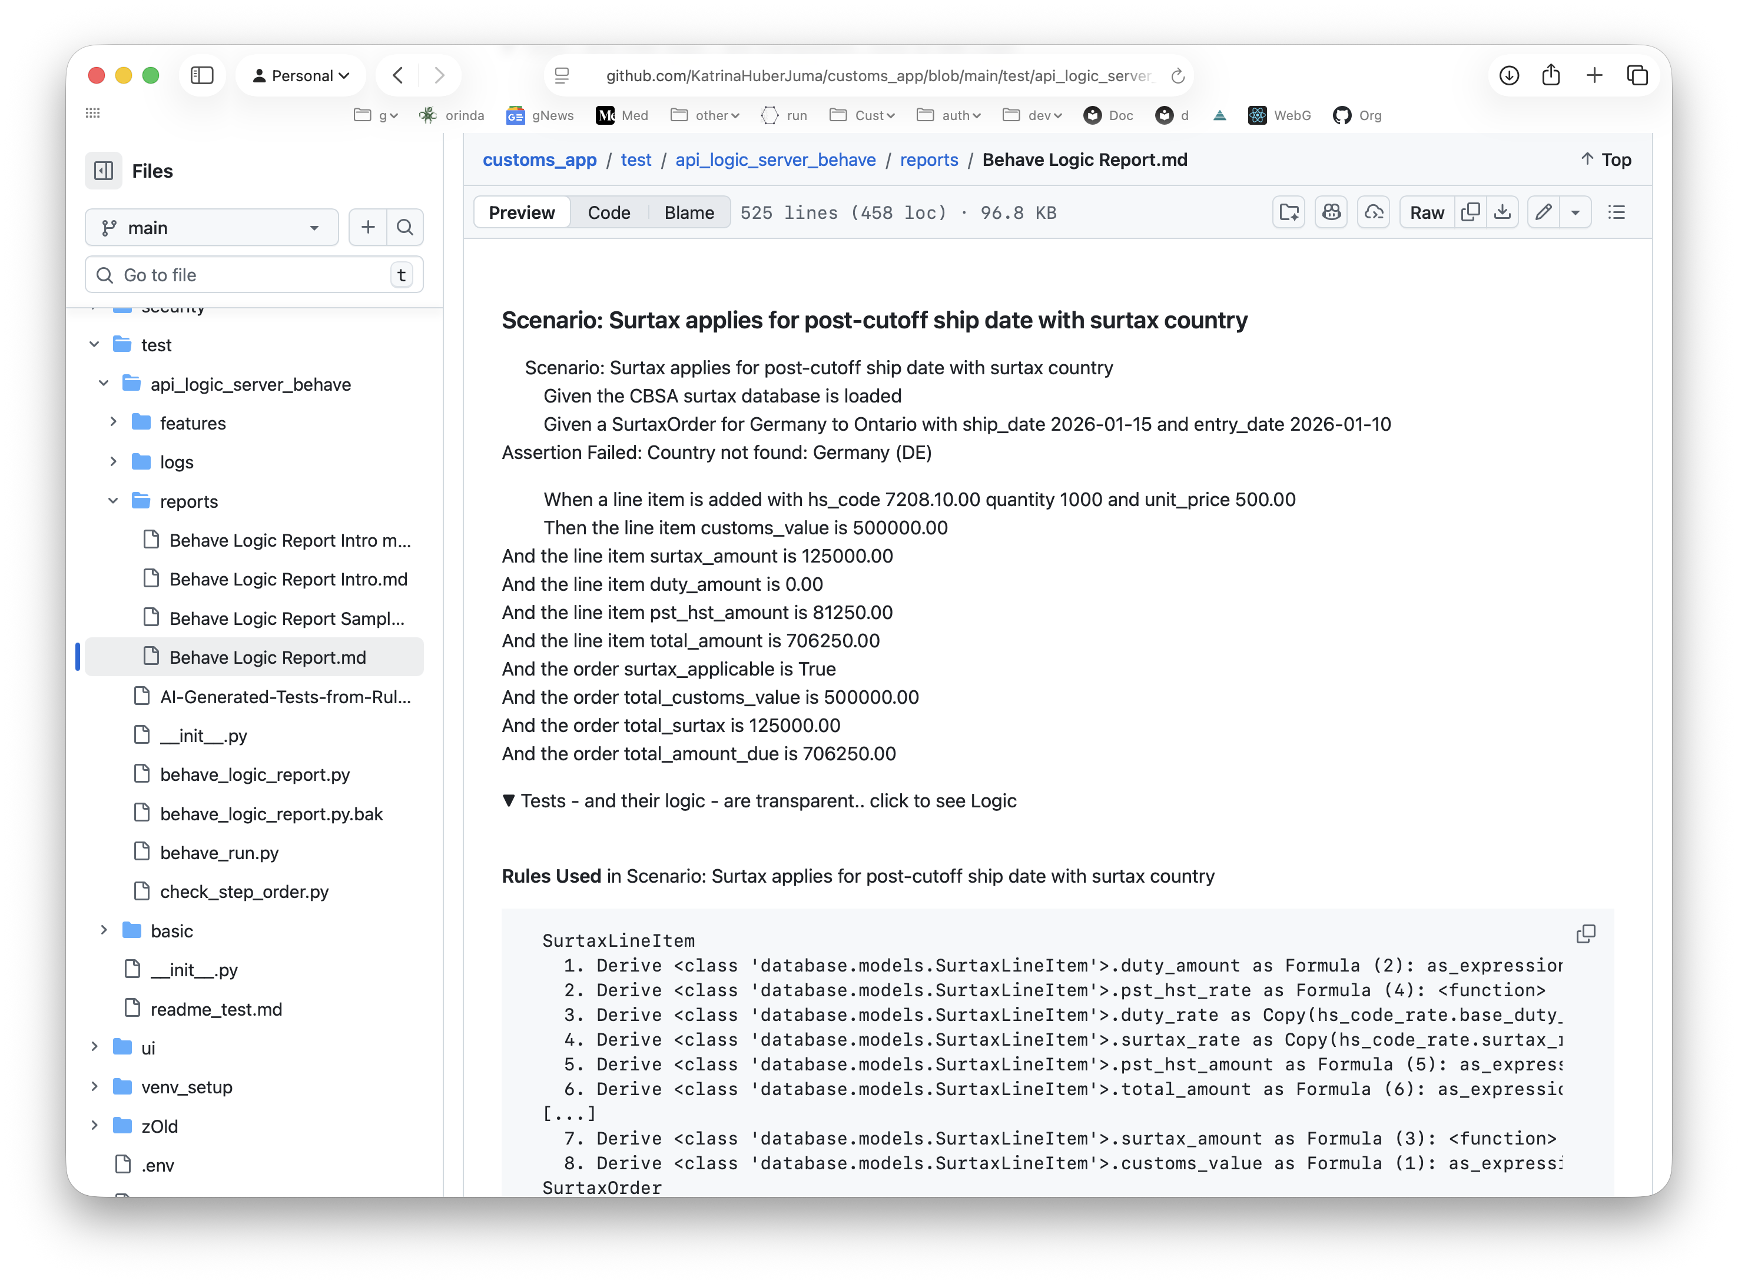
Task: Open the customs_app breadcrumb link
Action: click(540, 159)
